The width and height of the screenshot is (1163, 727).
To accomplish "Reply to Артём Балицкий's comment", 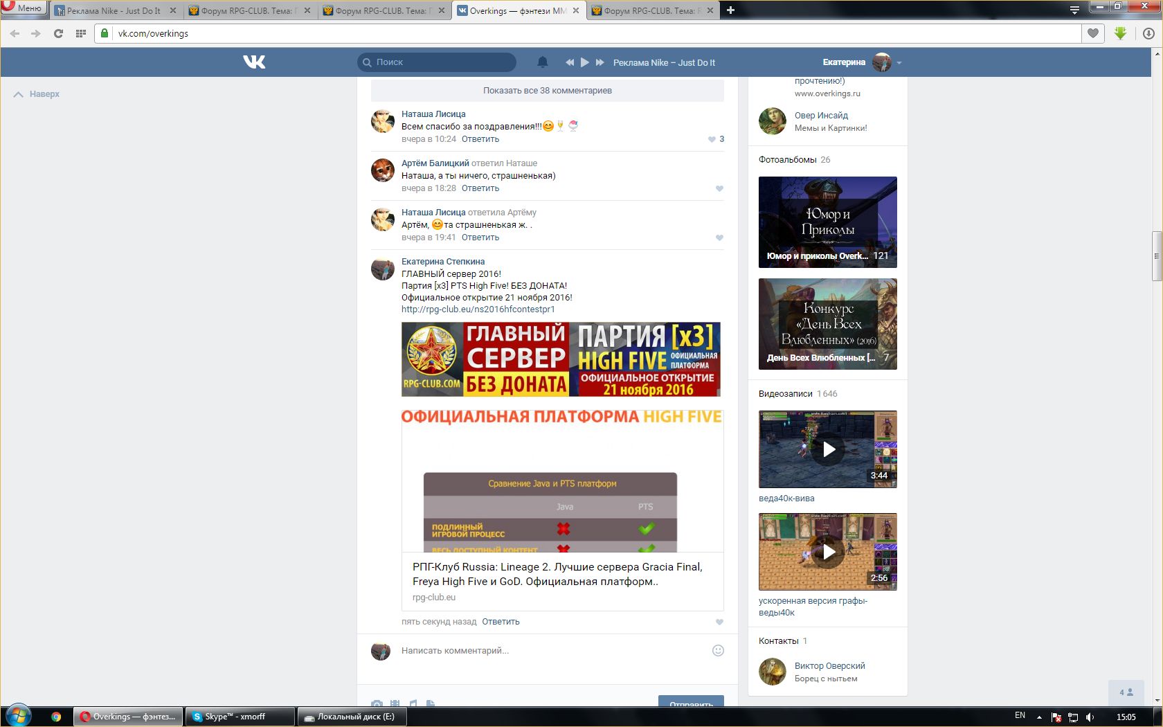I will [480, 188].
